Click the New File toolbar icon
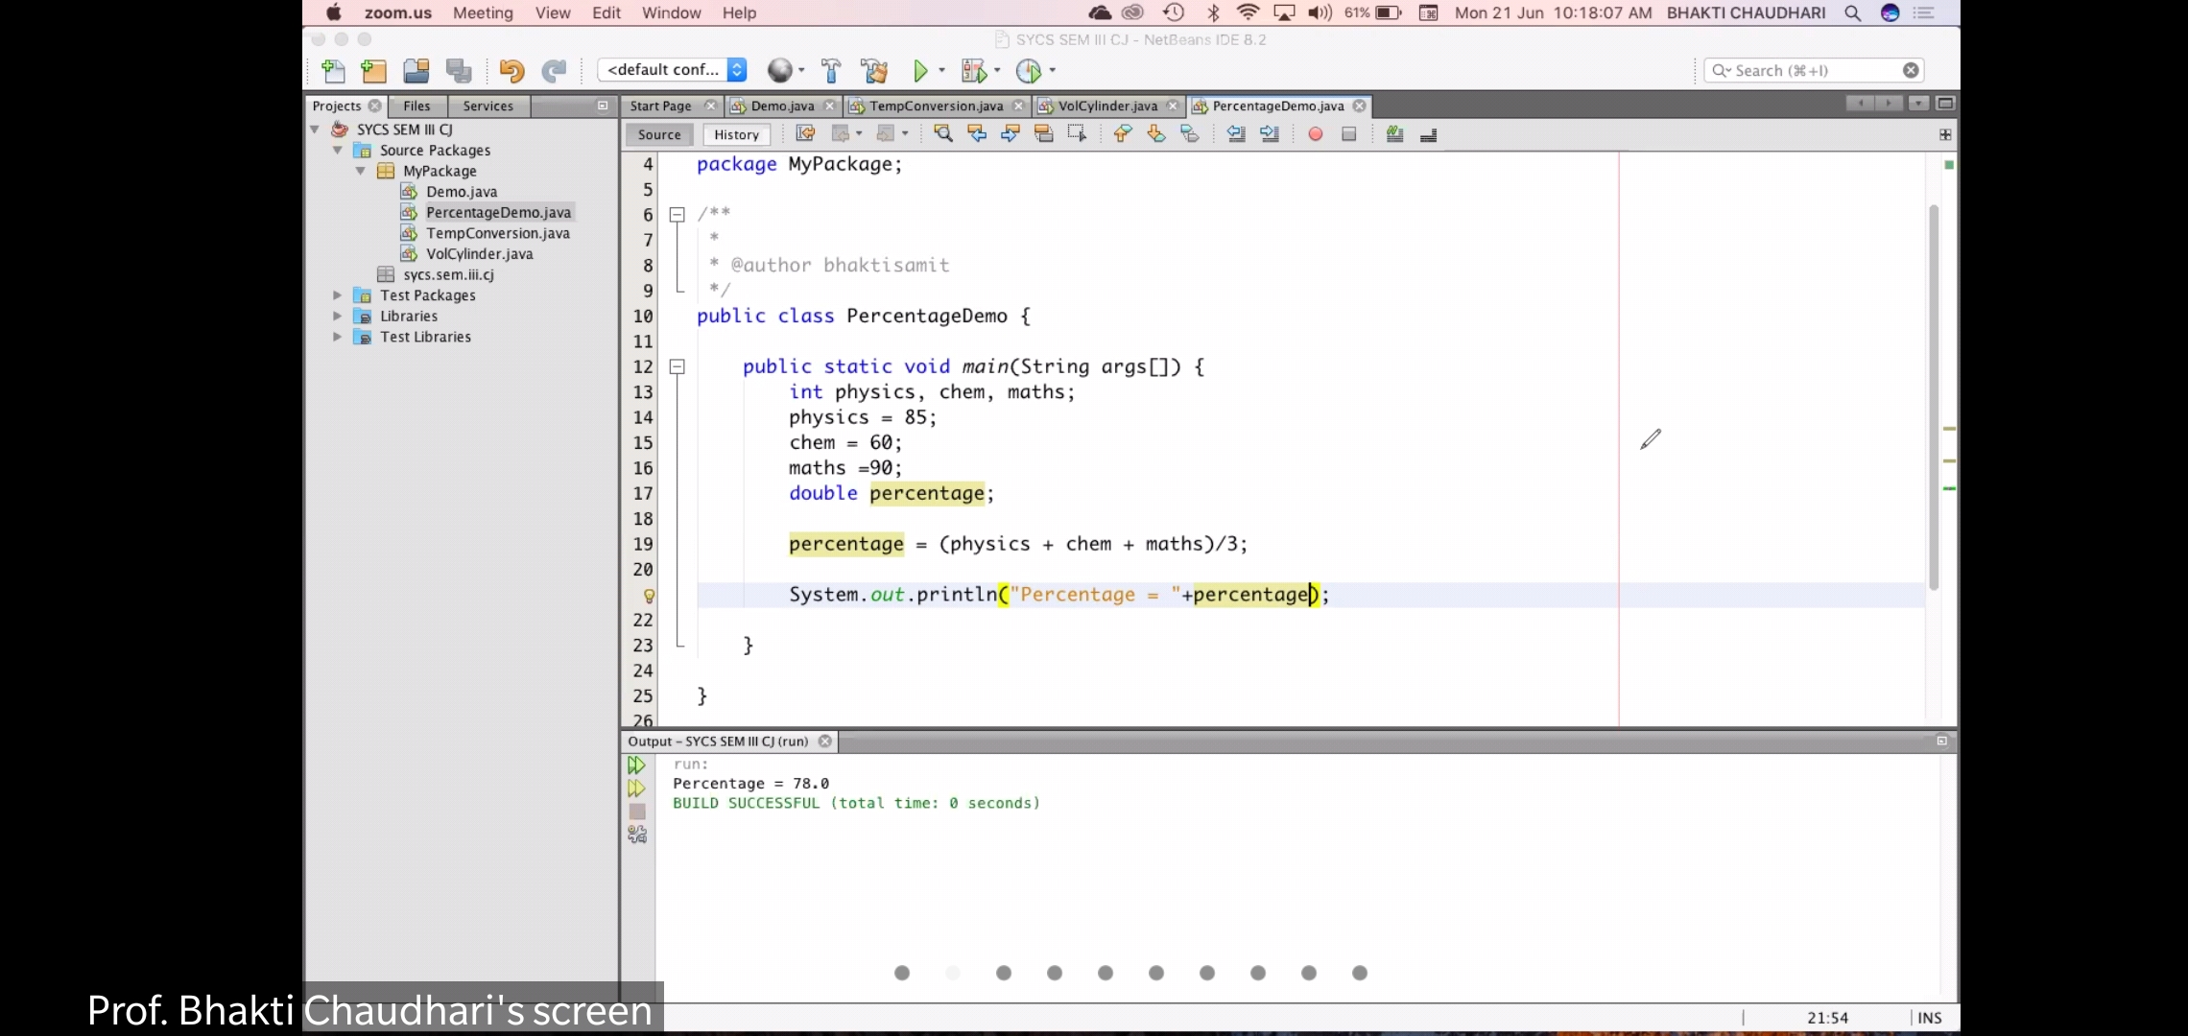 333,70
